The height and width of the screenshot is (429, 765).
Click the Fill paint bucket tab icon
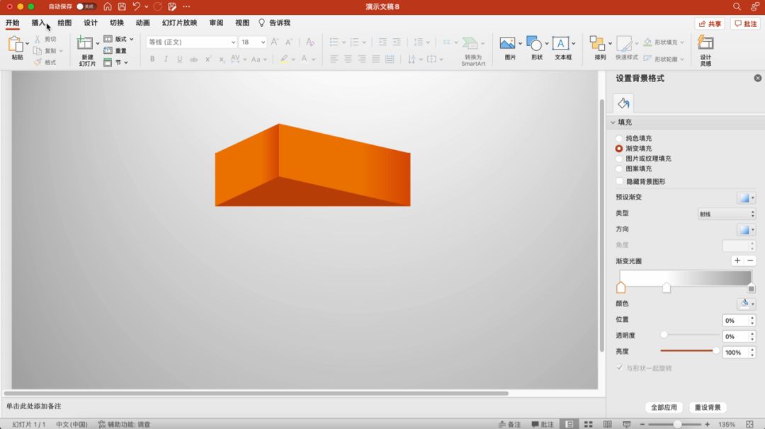click(x=623, y=103)
